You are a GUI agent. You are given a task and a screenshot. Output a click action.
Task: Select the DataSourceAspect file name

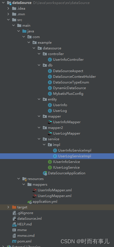pos(68,71)
